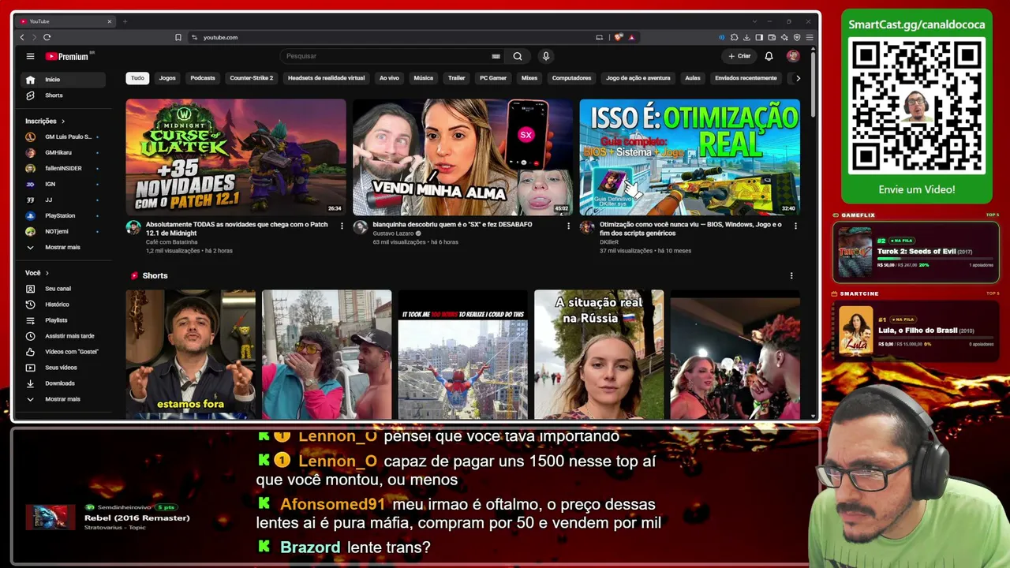1010x568 pixels.
Task: Select the Counter-Strike 2 filter chip
Action: pos(252,78)
